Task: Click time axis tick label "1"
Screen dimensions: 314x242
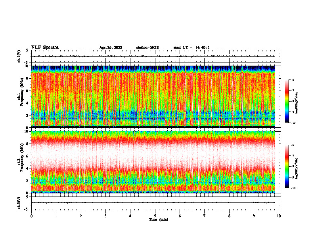Action: [x=56, y=216]
